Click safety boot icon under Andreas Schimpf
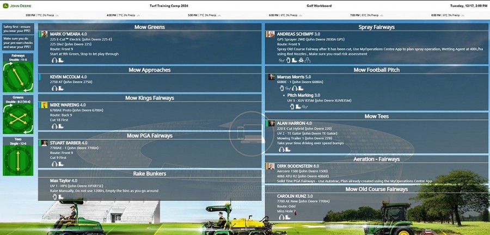This screenshot has height=235, width=490. [x=295, y=60]
